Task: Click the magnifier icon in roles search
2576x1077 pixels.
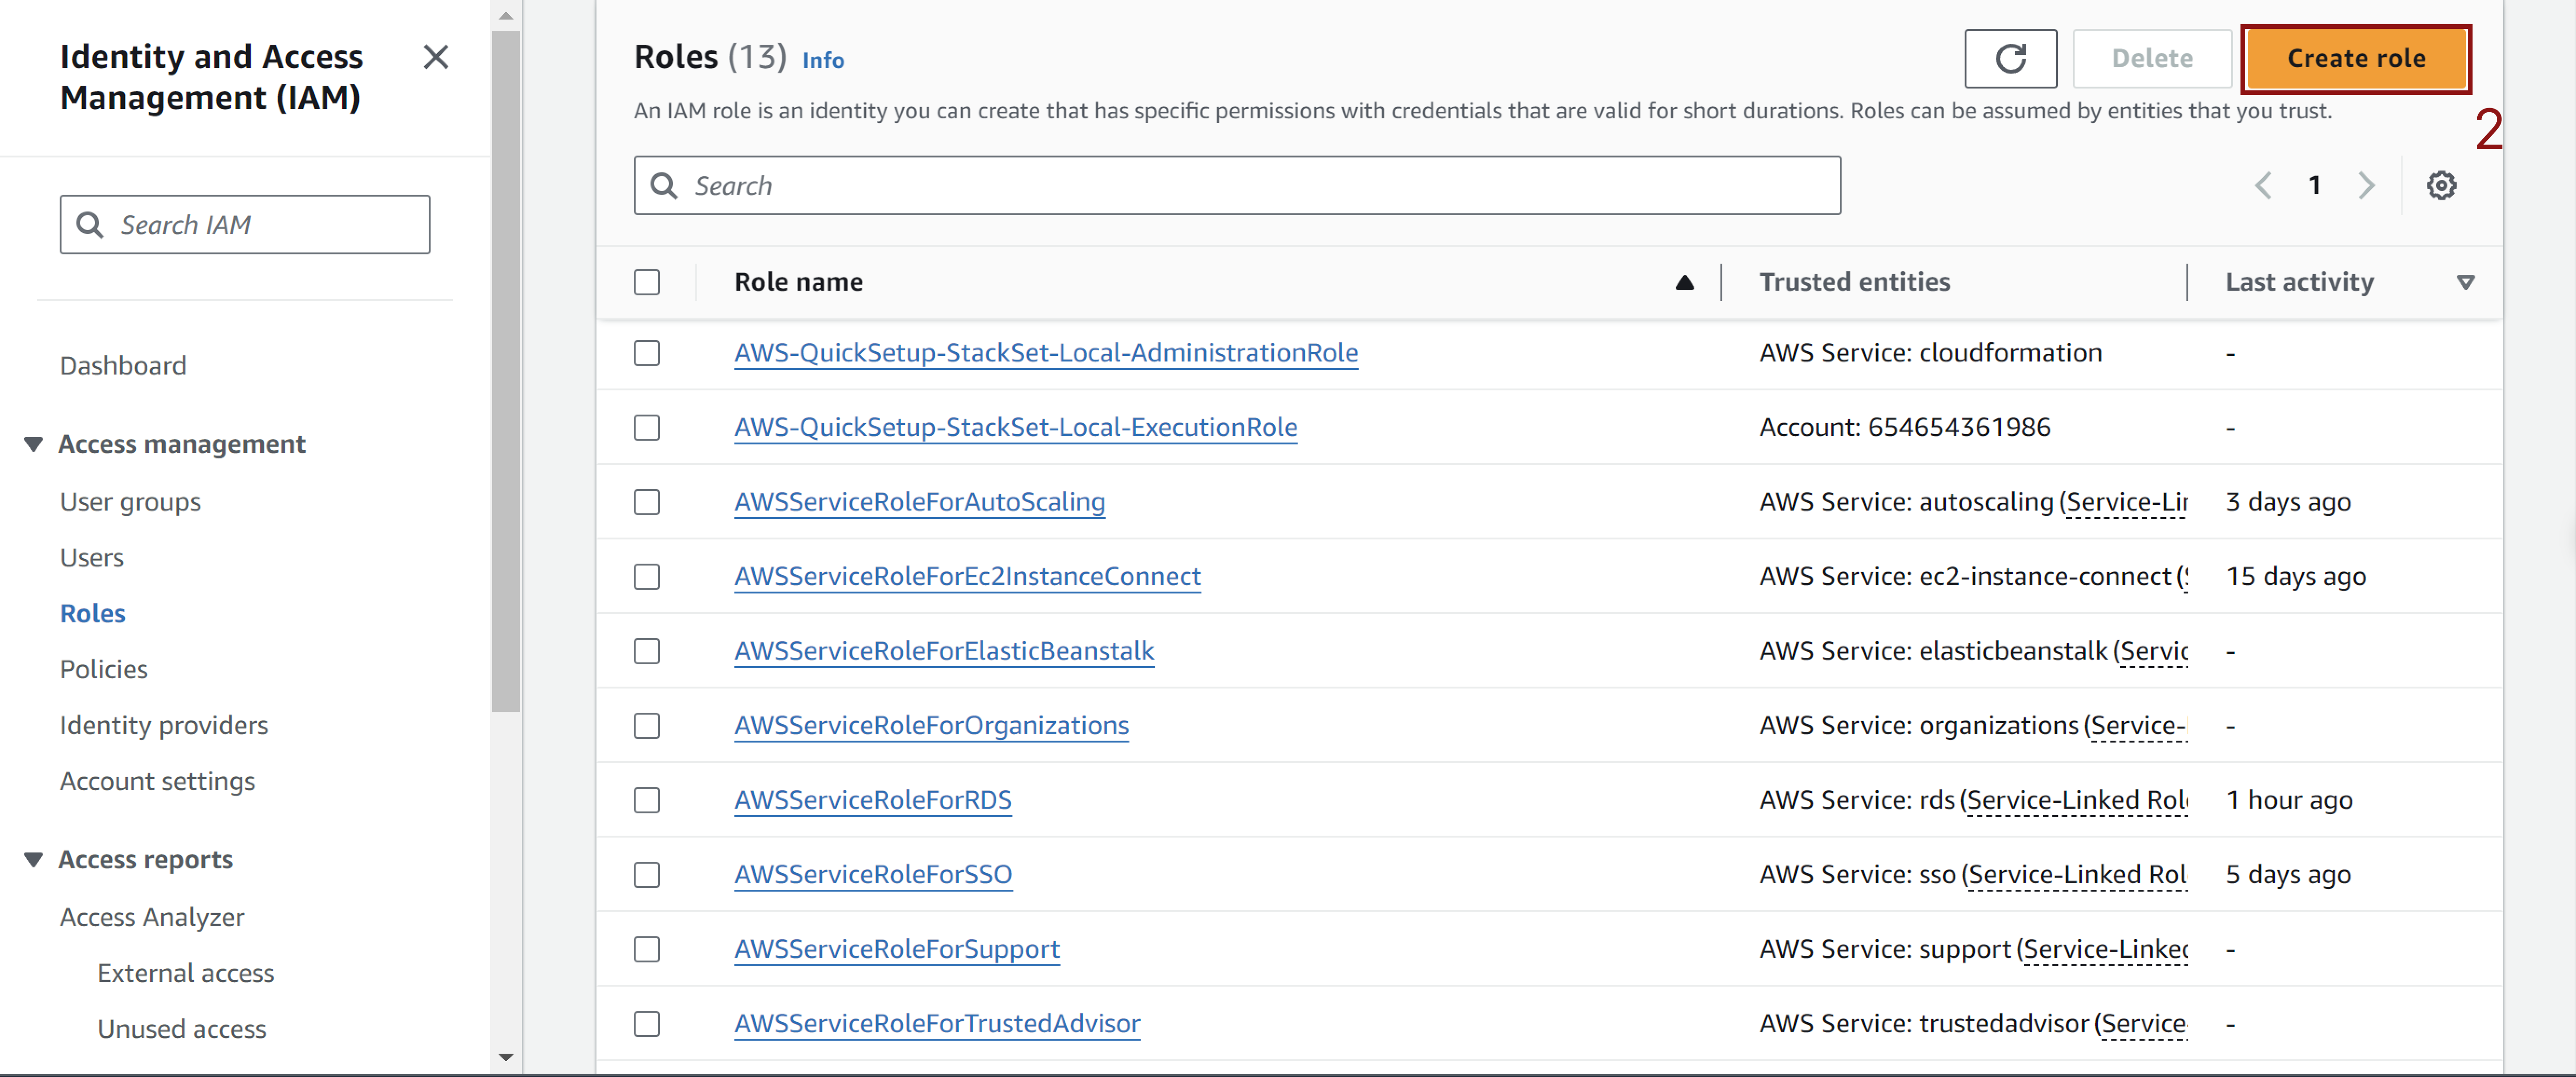Action: [664, 186]
